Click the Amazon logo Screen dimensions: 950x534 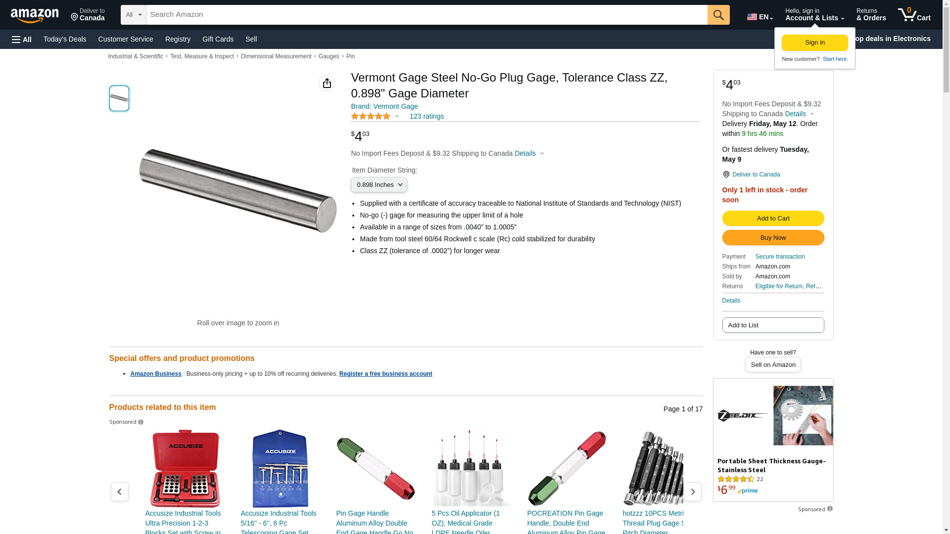35,15
